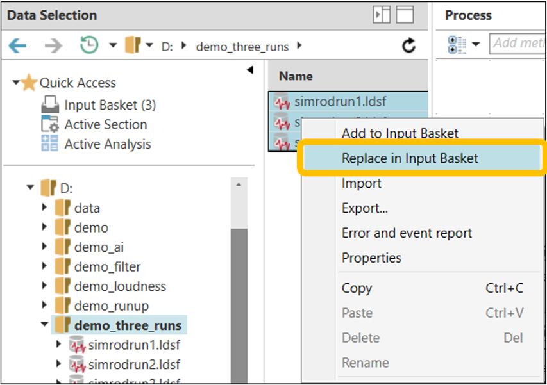Choose Replace in Input Basket
The height and width of the screenshot is (385, 547).
tap(410, 158)
